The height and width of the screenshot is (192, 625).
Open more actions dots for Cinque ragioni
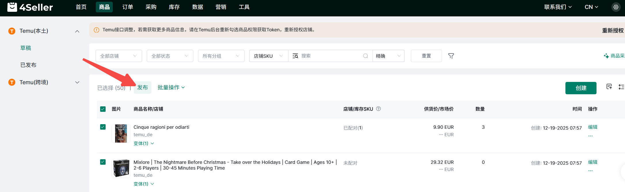(x=590, y=136)
